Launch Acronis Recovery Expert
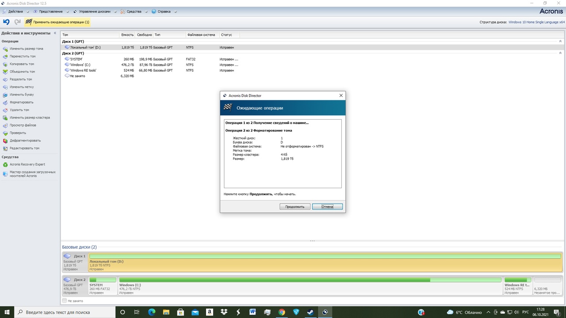566x318 pixels. (27, 164)
